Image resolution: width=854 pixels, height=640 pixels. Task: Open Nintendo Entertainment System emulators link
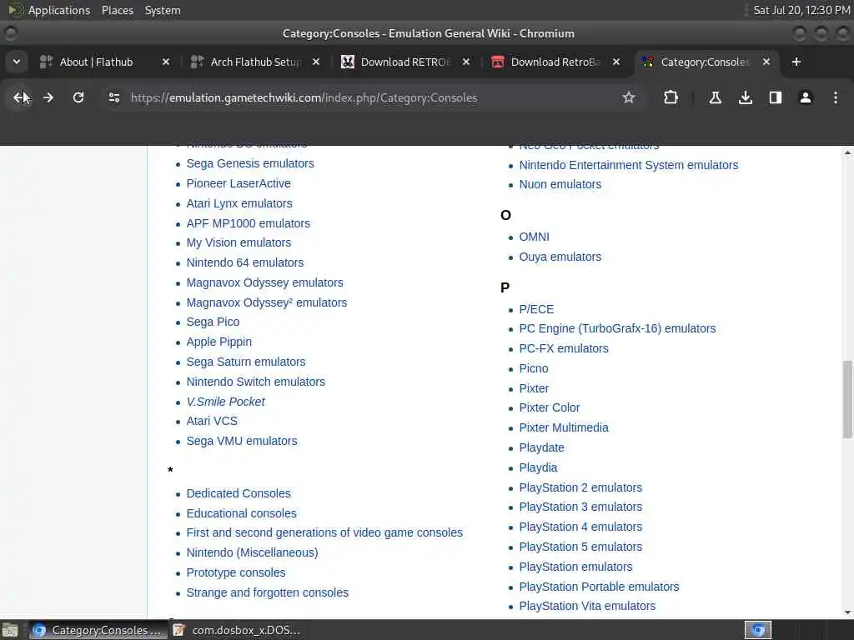[x=629, y=165]
